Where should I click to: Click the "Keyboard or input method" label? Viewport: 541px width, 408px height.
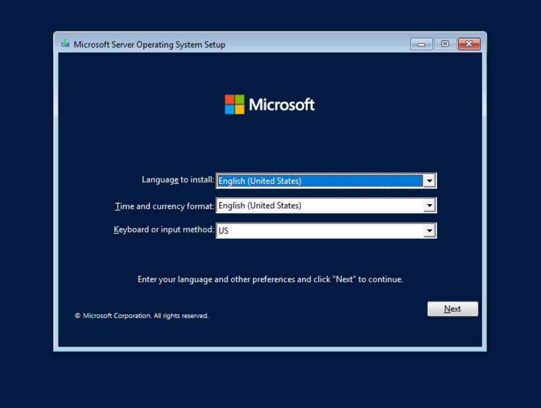click(x=164, y=230)
